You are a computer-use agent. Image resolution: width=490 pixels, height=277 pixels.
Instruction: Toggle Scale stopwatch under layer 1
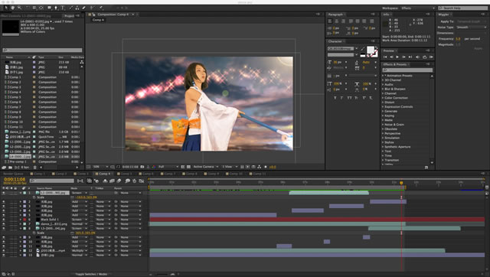(x=34, y=197)
